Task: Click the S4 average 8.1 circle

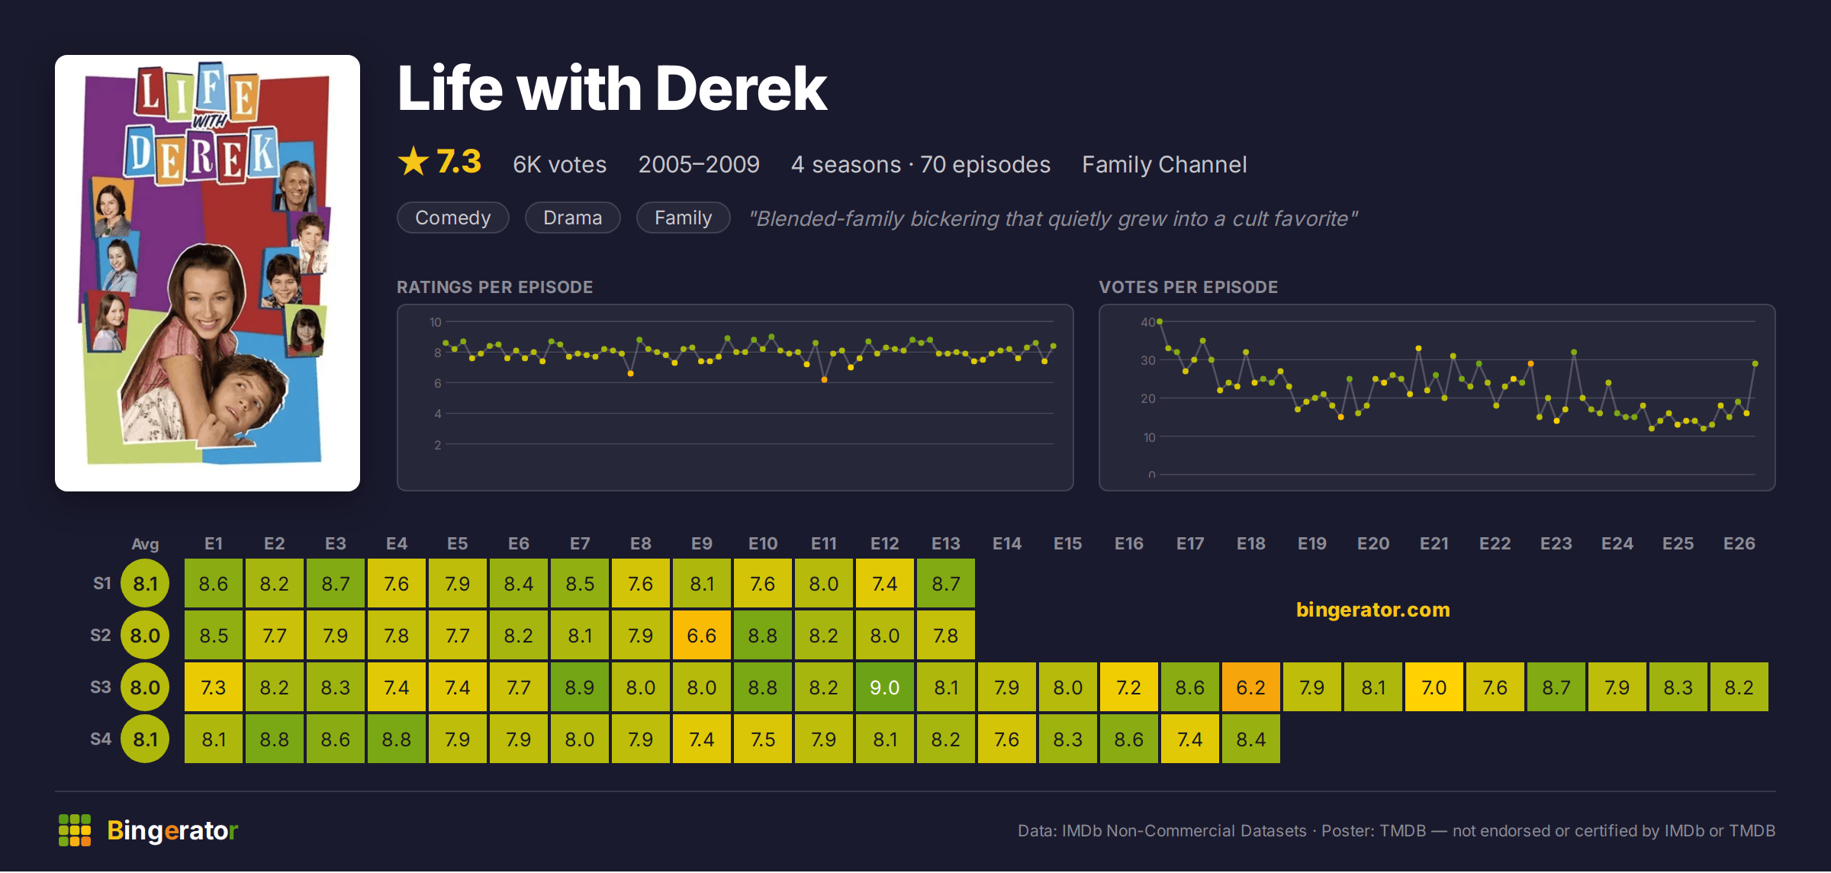Action: [145, 739]
